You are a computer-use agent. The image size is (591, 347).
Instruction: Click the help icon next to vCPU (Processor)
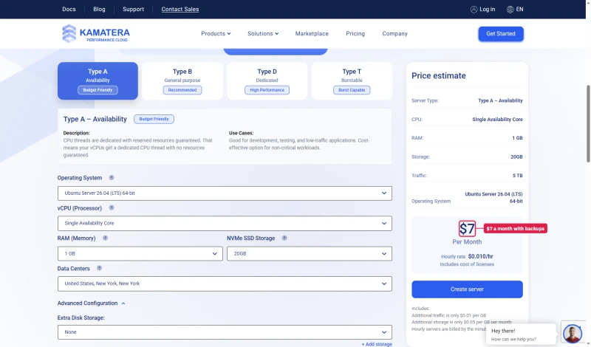point(112,207)
